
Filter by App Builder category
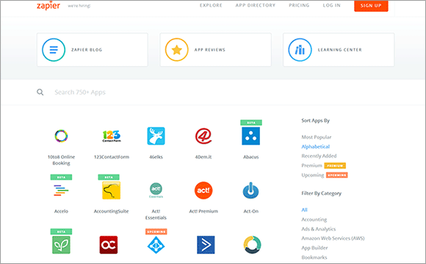314,248
